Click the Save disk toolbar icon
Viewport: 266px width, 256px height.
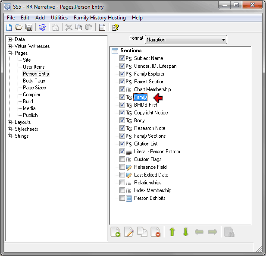[x=29, y=27]
